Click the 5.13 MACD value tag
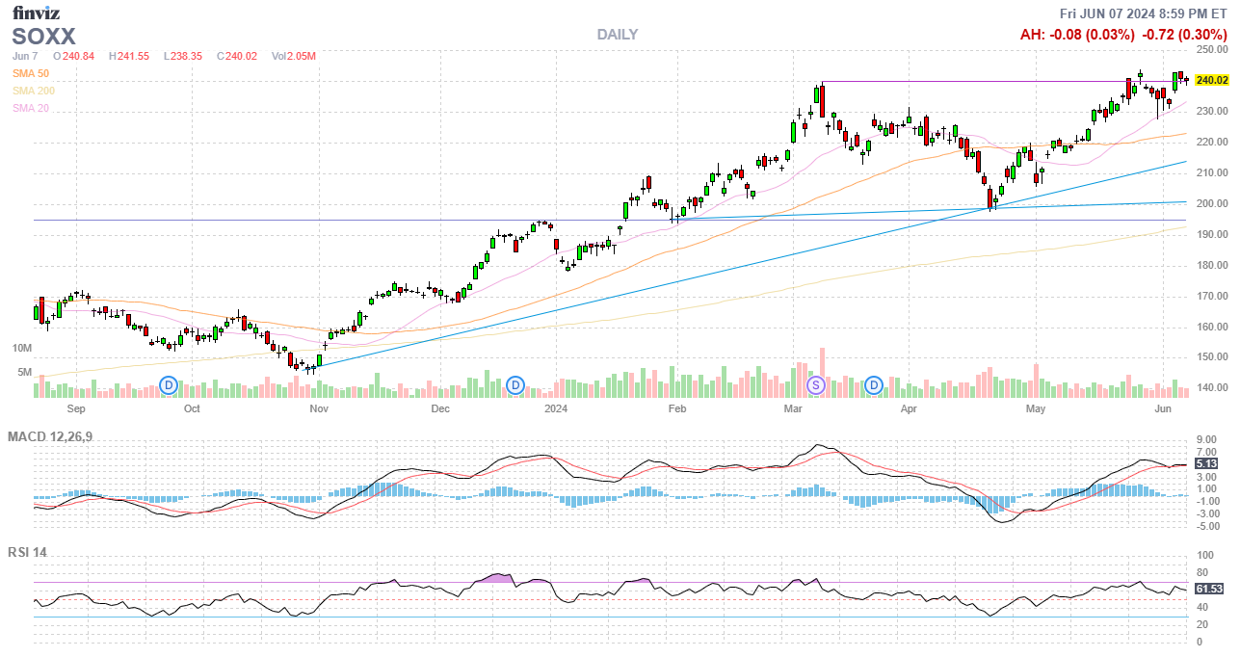The height and width of the screenshot is (657, 1240). (x=1205, y=463)
